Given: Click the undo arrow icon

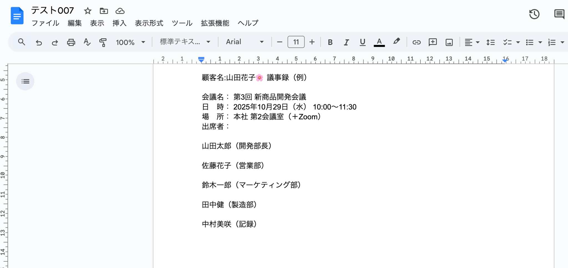Looking at the screenshot, I should (x=39, y=42).
